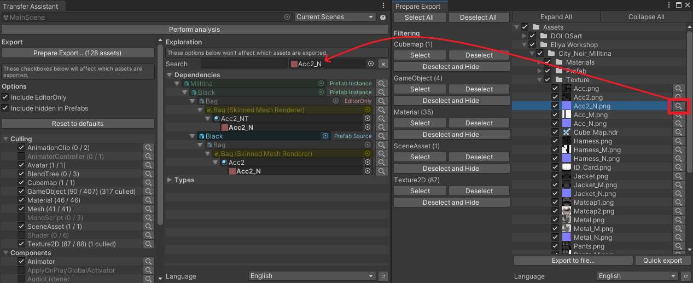Switch to Prepare Export tab
This screenshot has width=693, height=283.
[x=418, y=6]
